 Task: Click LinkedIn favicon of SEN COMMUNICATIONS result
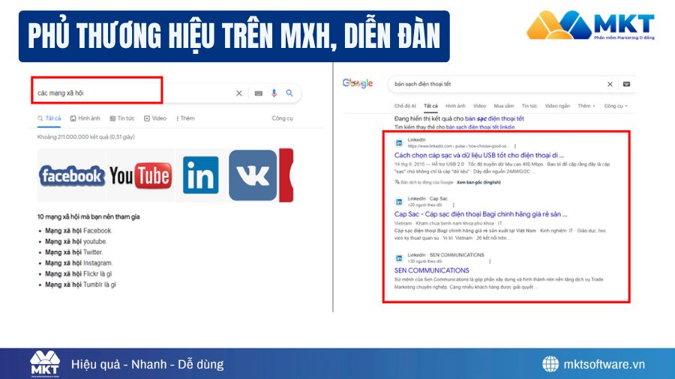point(399,258)
